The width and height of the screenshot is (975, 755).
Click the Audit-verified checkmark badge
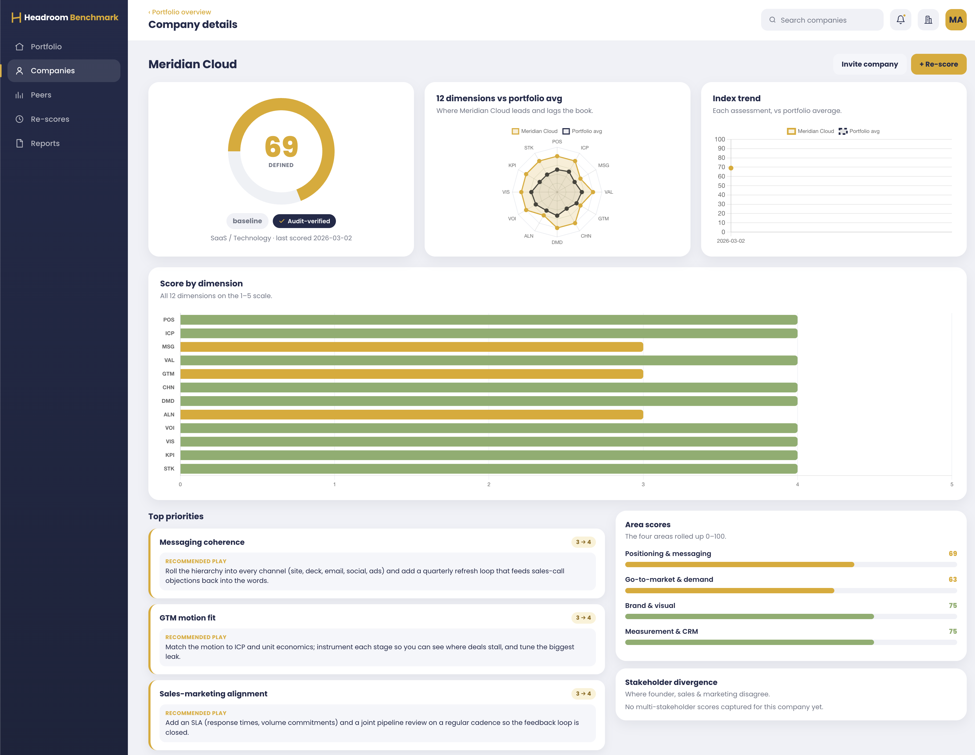click(x=304, y=221)
